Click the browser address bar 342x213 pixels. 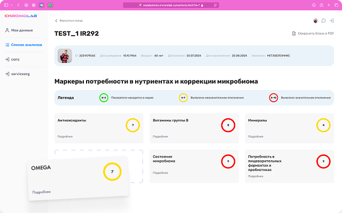point(170,5)
